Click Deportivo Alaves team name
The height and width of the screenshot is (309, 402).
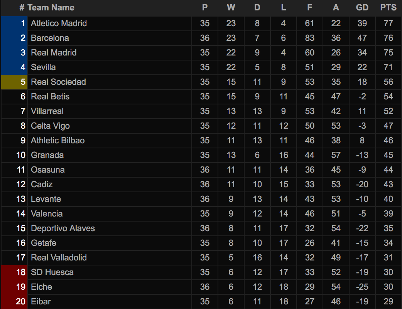pos(63,228)
